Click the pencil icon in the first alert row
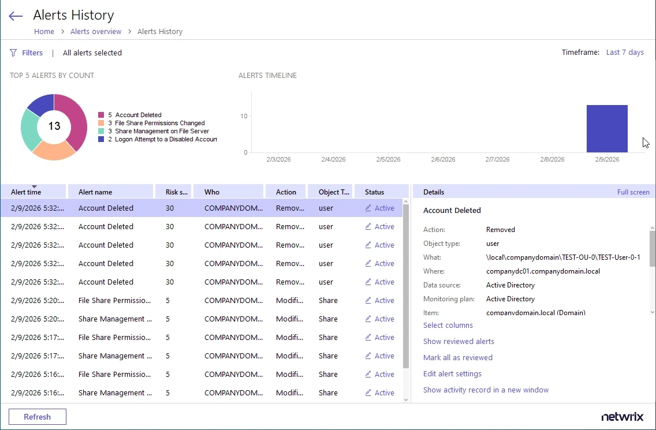 [x=368, y=208]
